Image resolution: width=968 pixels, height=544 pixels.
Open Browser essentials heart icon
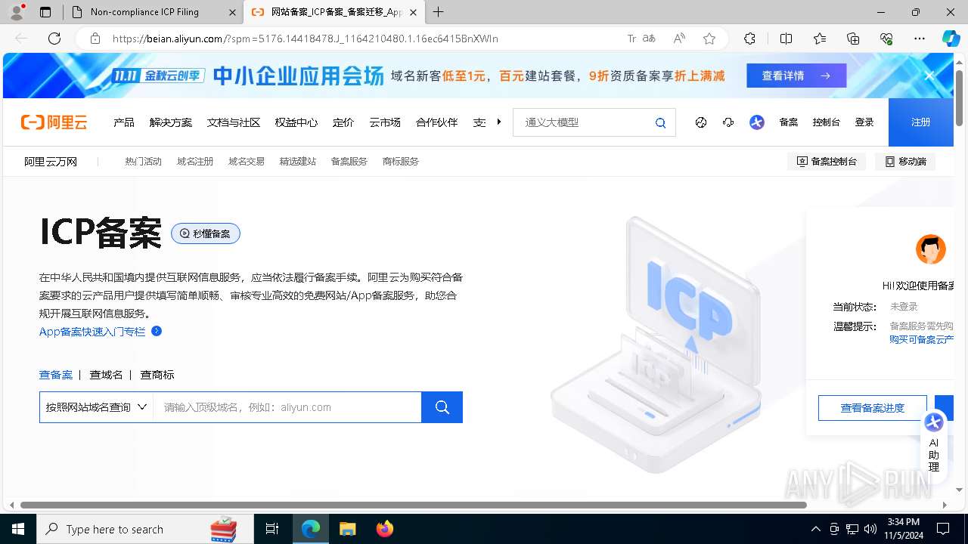[x=886, y=39]
